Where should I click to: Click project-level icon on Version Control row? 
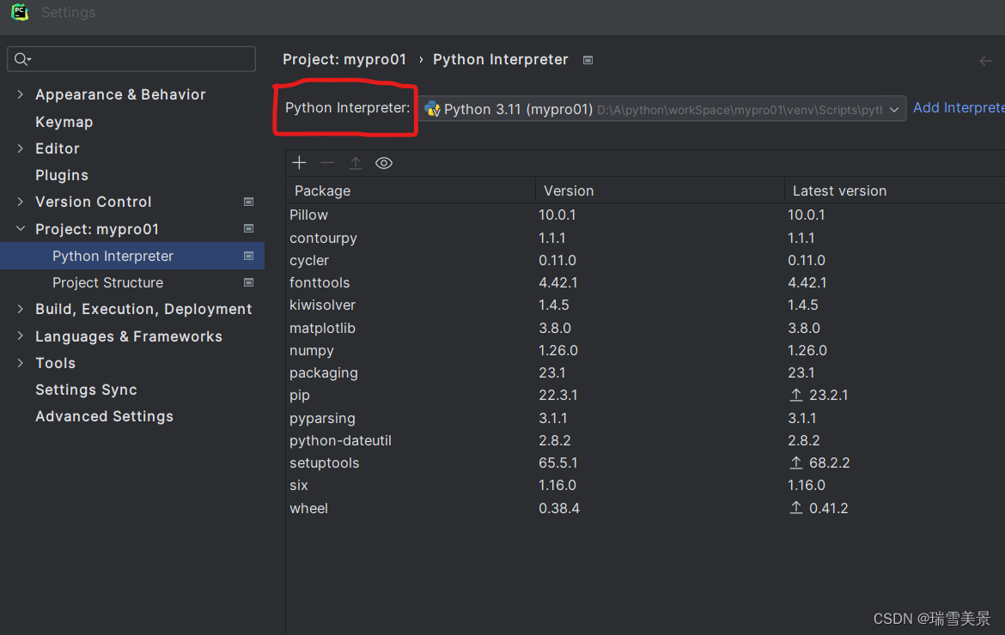click(x=249, y=202)
